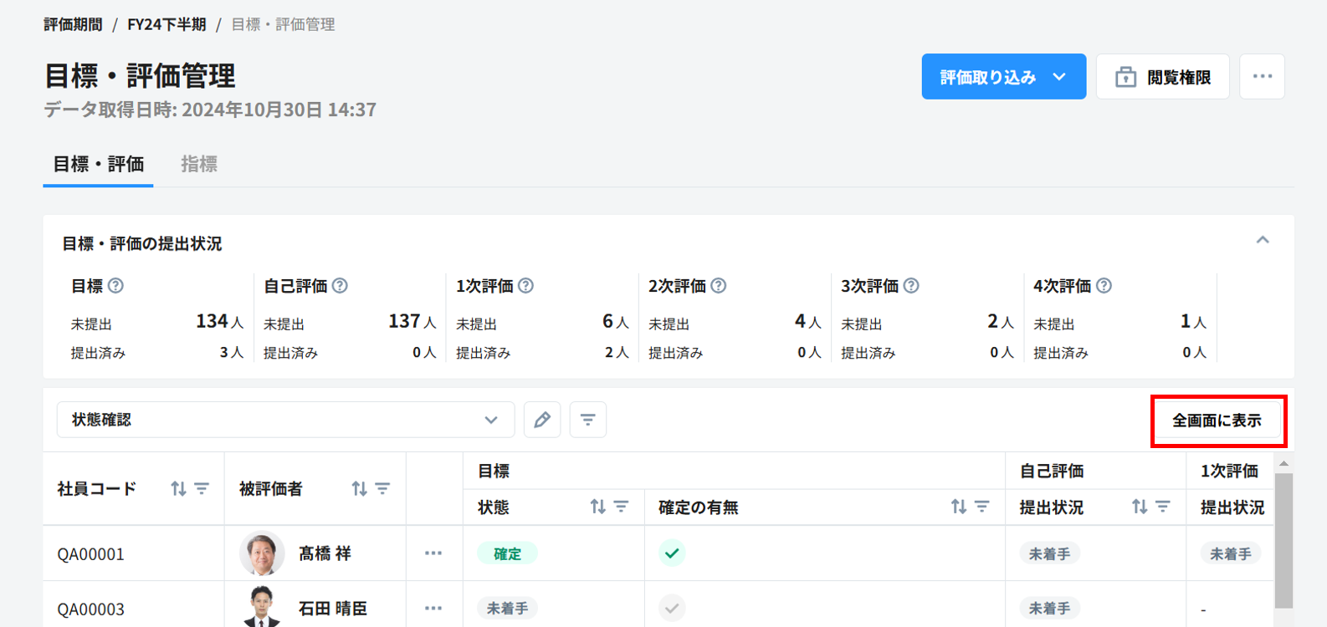Filter the 被評価者 column

(x=382, y=488)
